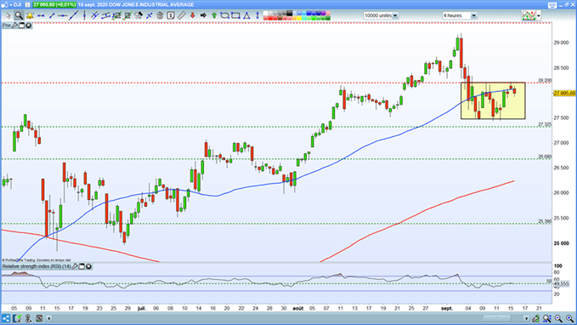Open the 4 heures timeframe dropdown
577x325 pixels.
coord(460,15)
